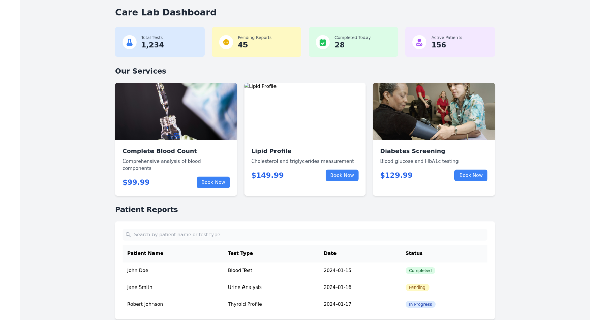Click the magnifying glass search icon
This screenshot has width=610, height=320.
coord(128,234)
